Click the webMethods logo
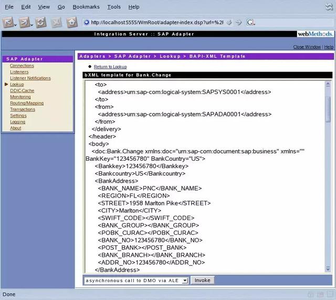Image resolution: width=336 pixels, height=300 pixels. (315, 34)
